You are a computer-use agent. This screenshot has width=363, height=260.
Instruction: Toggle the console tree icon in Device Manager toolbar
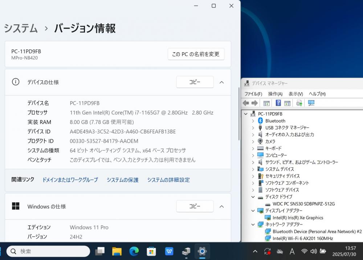[x=266, y=103]
